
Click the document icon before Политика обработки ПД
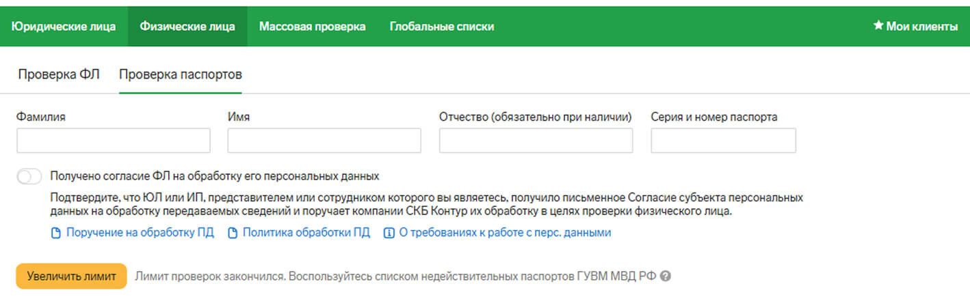pos(233,233)
